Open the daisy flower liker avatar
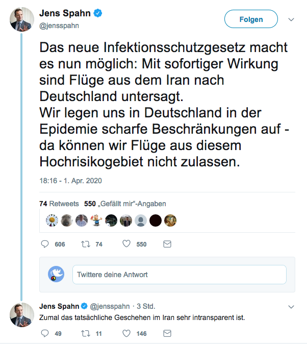The width and height of the screenshot is (307, 344). tap(52, 220)
